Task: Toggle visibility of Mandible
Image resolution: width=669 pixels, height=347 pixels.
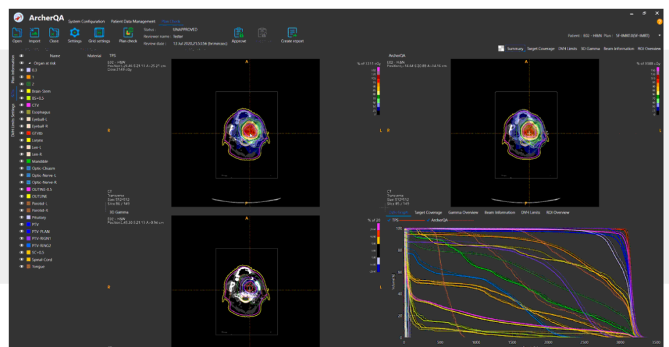Action: coord(22,161)
